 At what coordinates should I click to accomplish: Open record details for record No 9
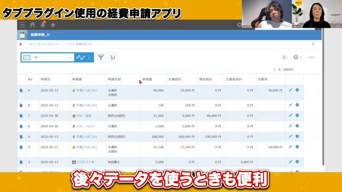tap(21, 90)
